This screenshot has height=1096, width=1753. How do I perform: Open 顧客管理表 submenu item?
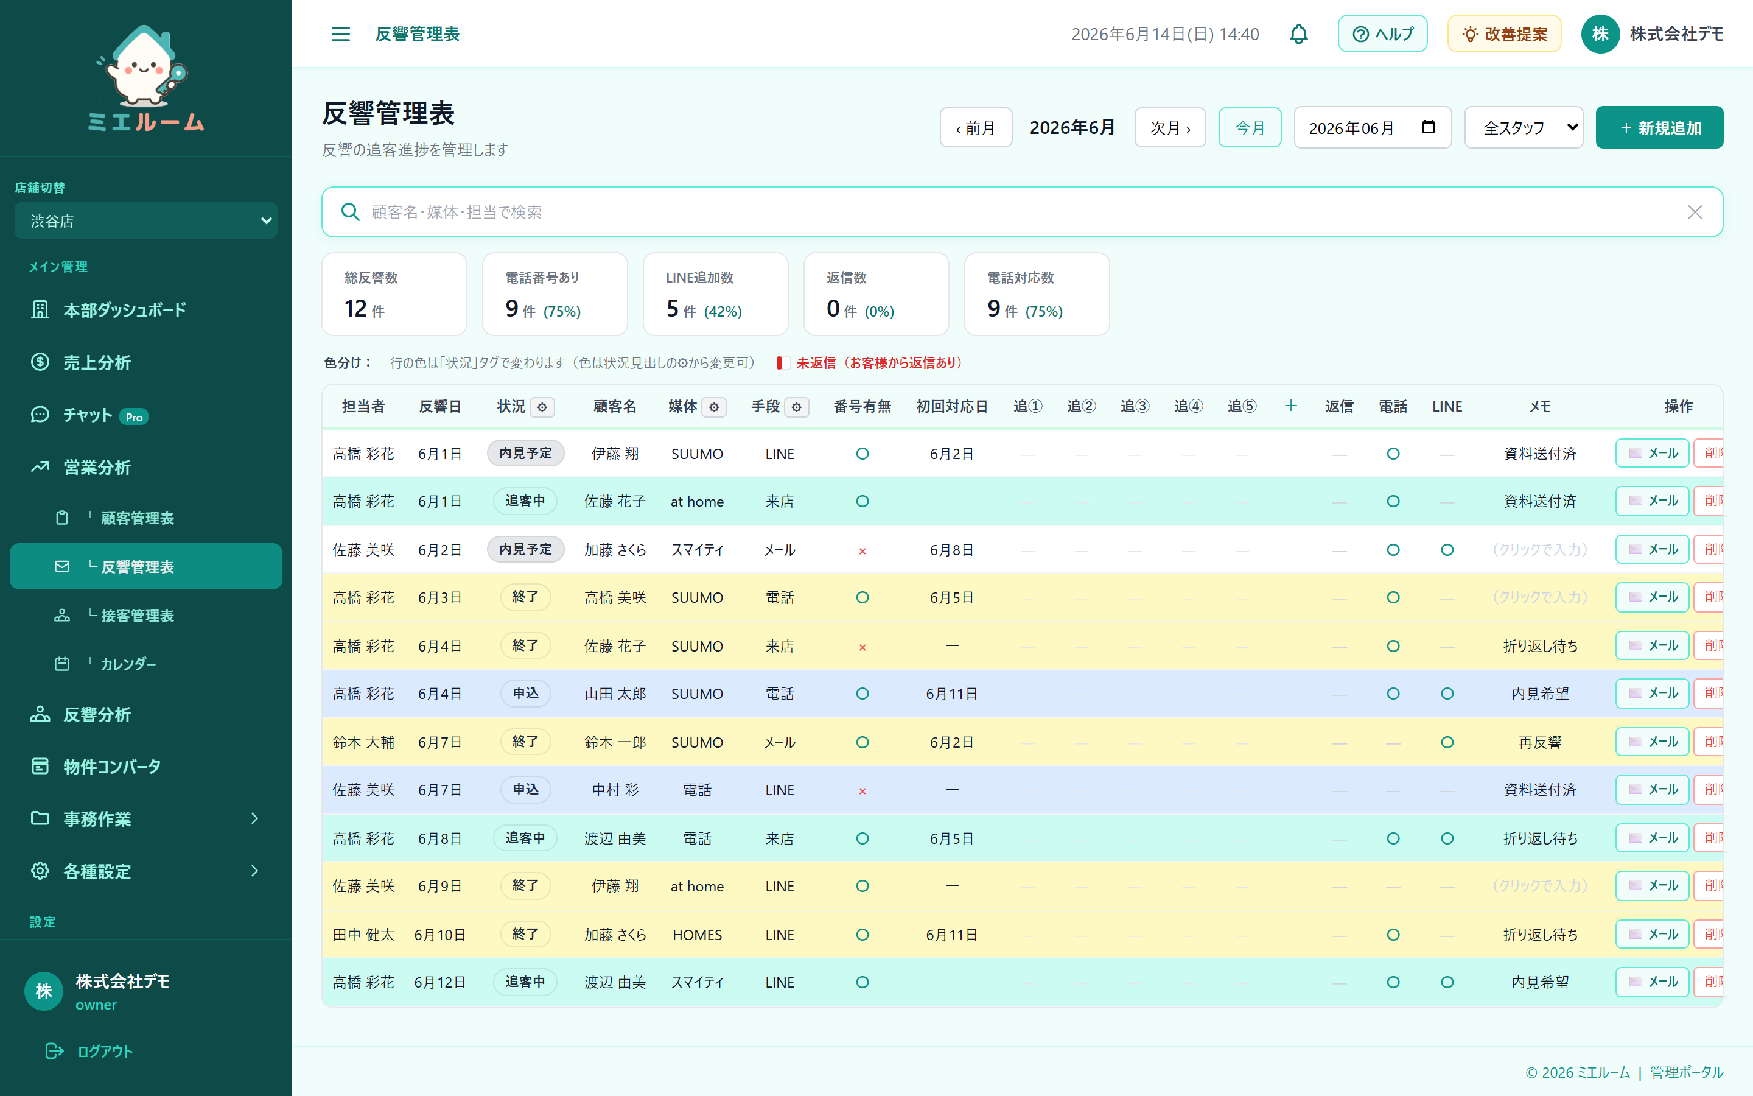[145, 518]
